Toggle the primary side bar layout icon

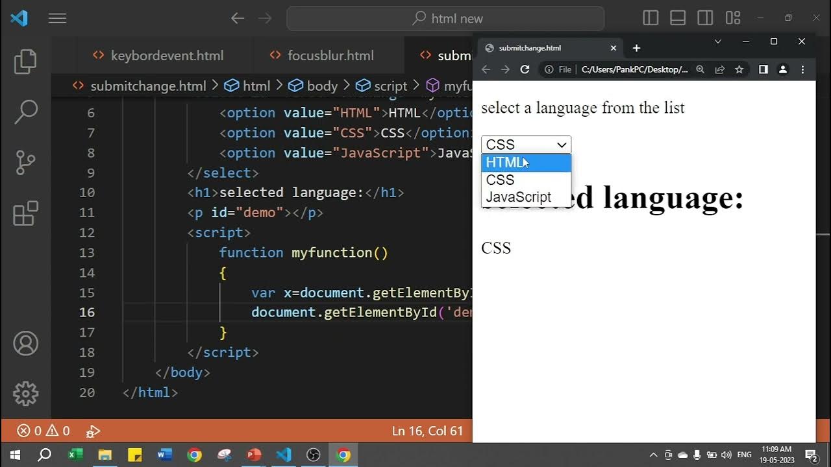pos(651,18)
